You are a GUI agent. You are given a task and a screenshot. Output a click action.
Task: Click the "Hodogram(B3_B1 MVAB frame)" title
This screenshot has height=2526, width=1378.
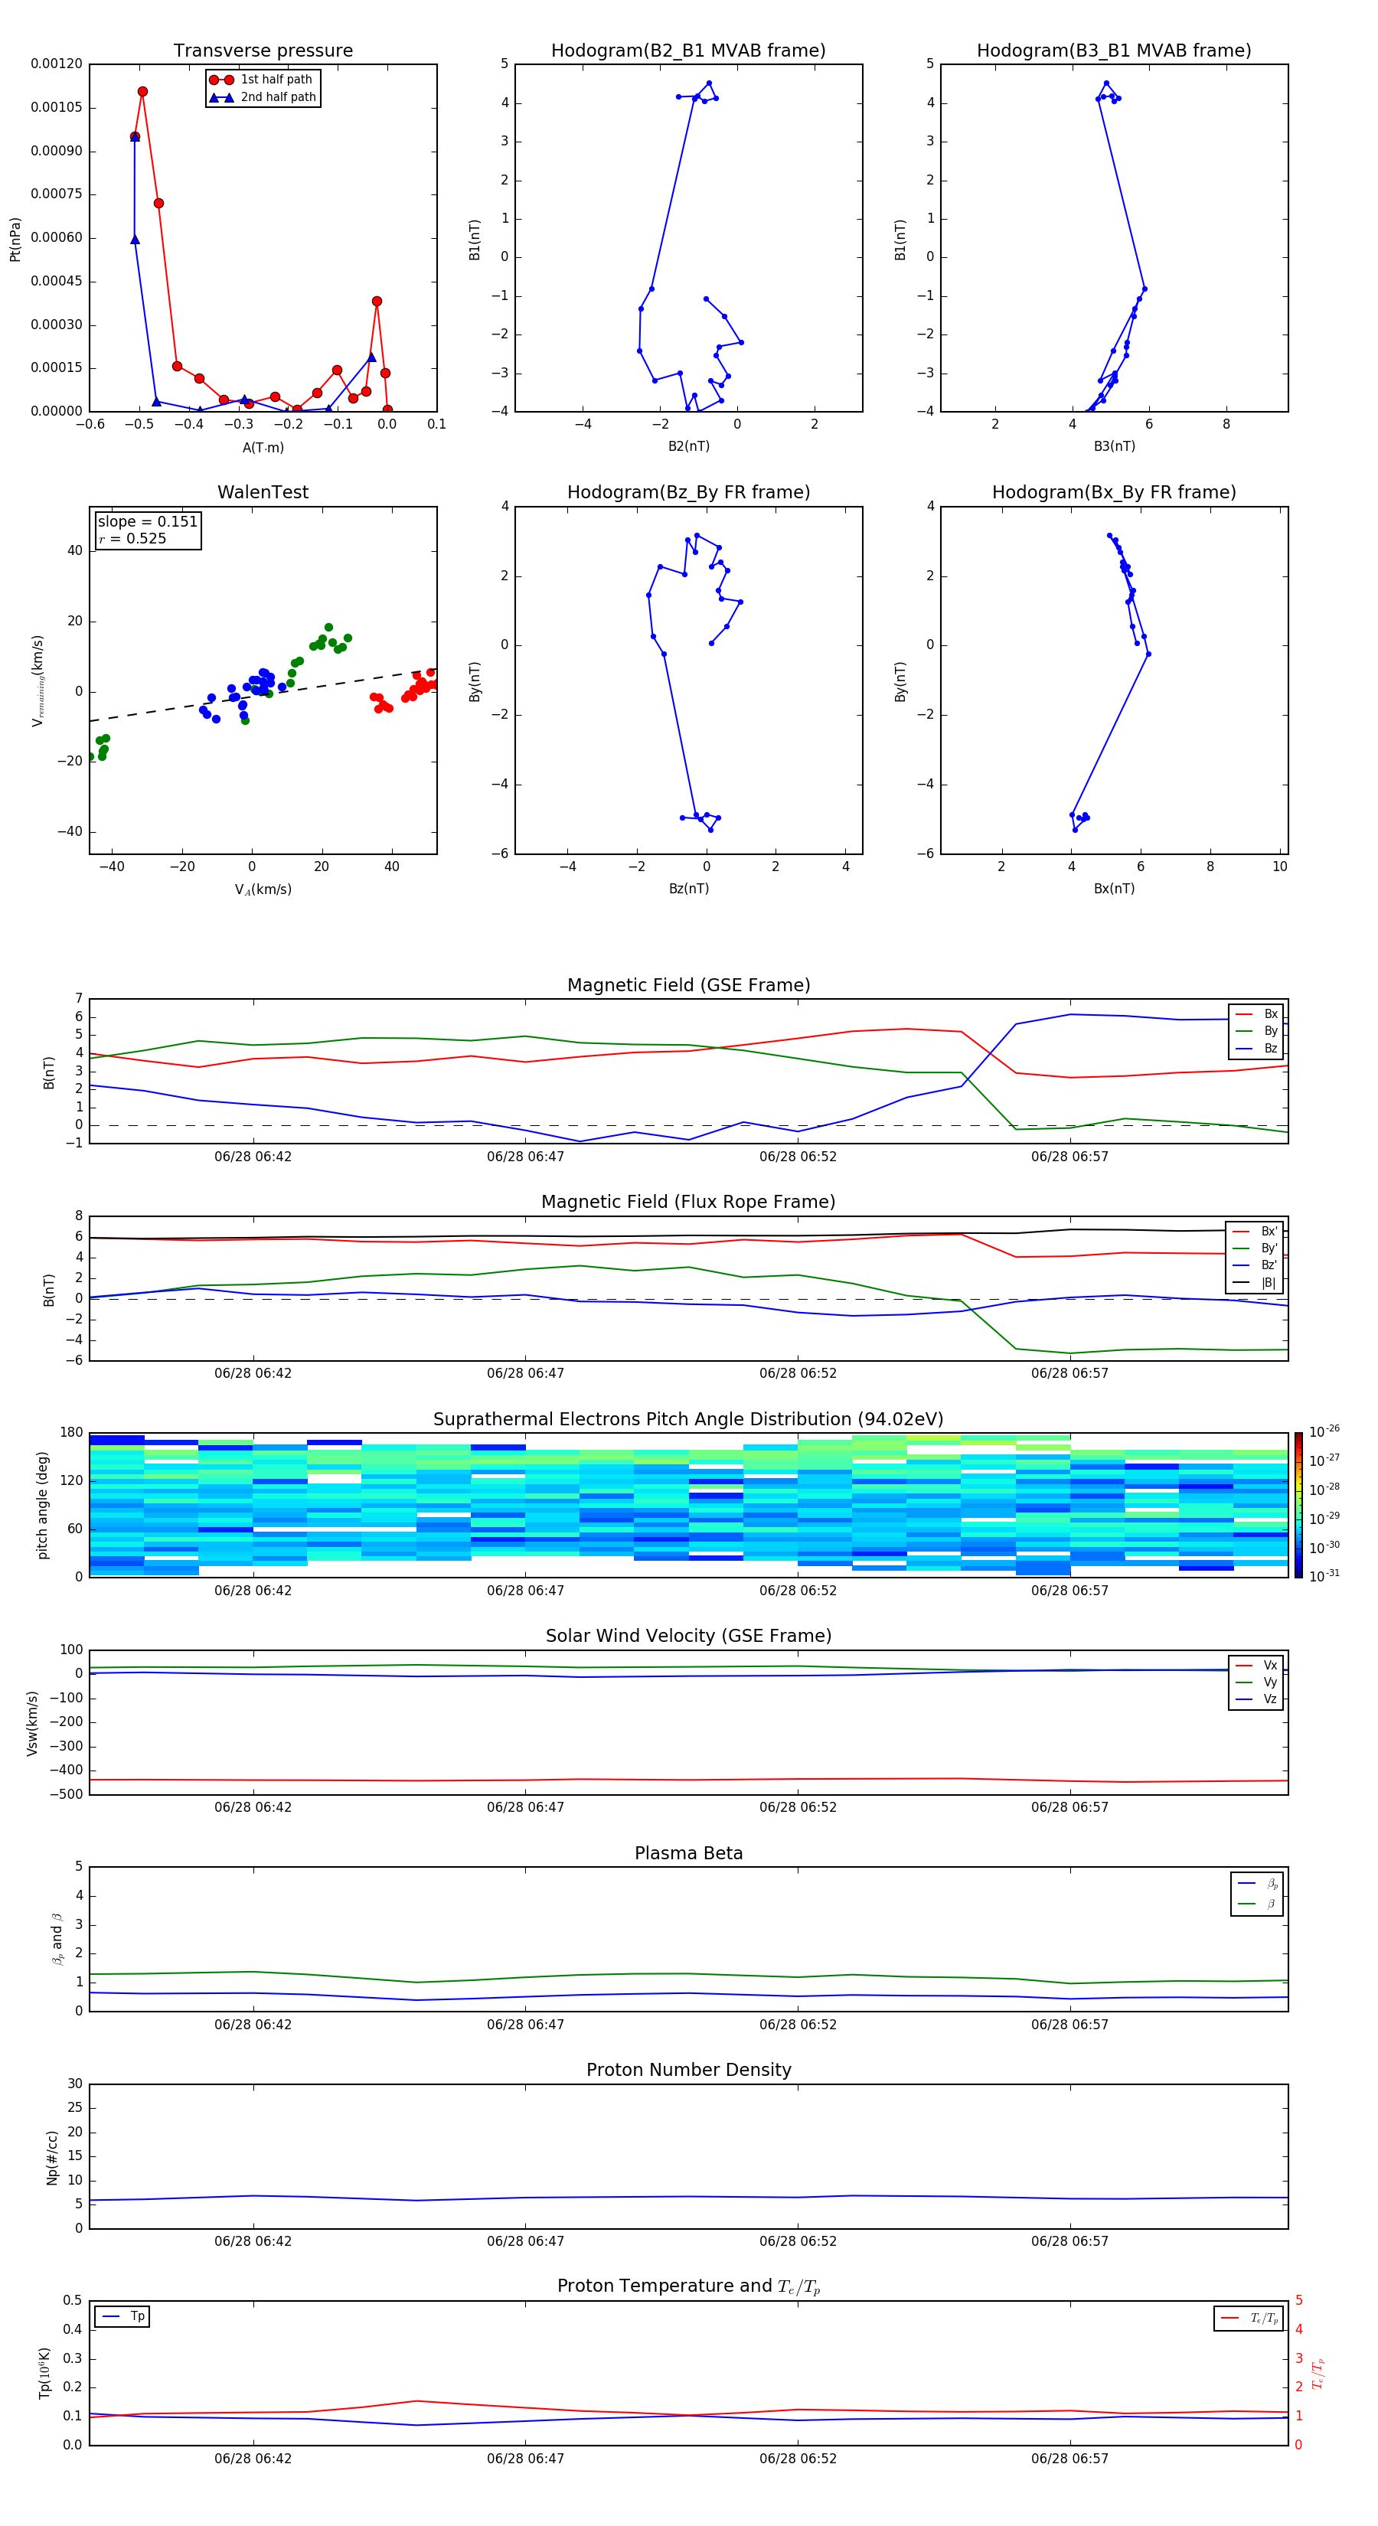pos(1114,51)
